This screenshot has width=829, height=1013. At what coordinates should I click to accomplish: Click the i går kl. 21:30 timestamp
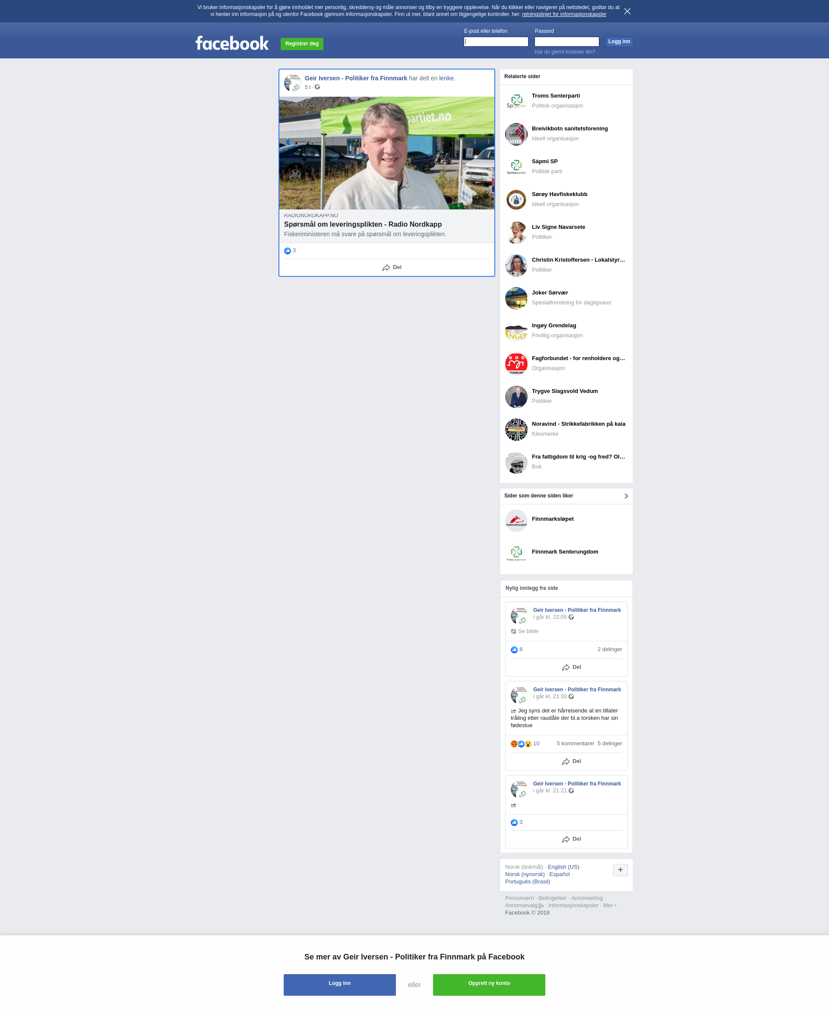coord(550,696)
